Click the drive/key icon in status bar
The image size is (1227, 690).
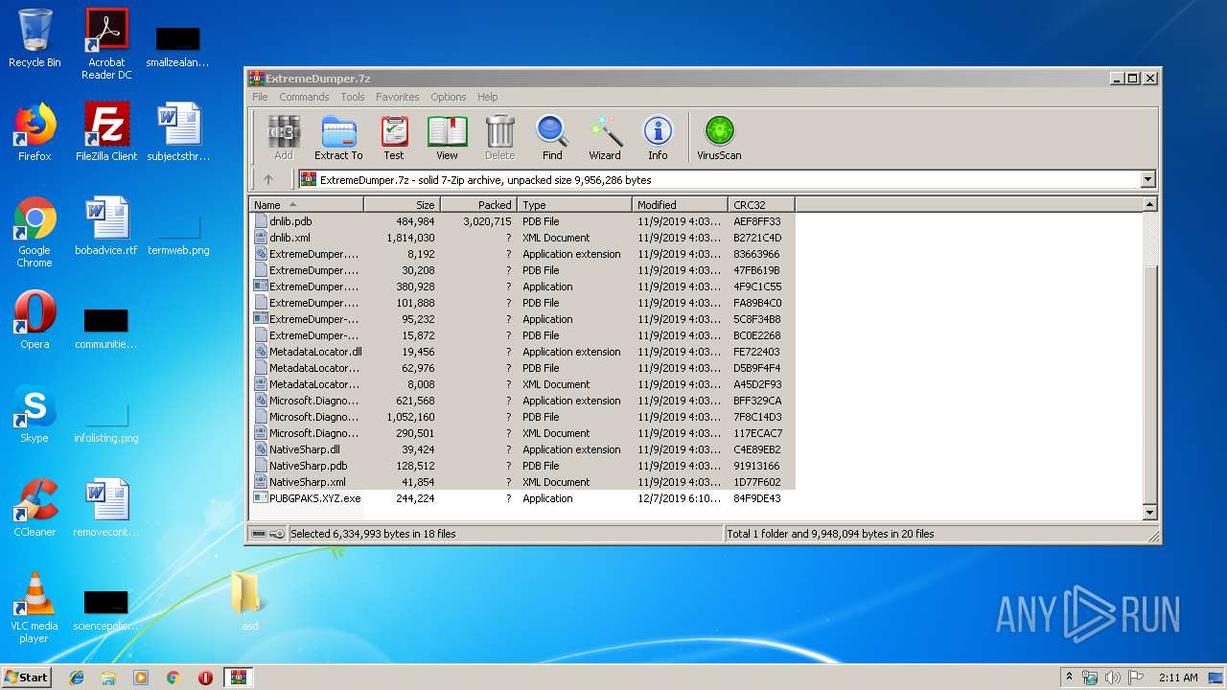[268, 534]
